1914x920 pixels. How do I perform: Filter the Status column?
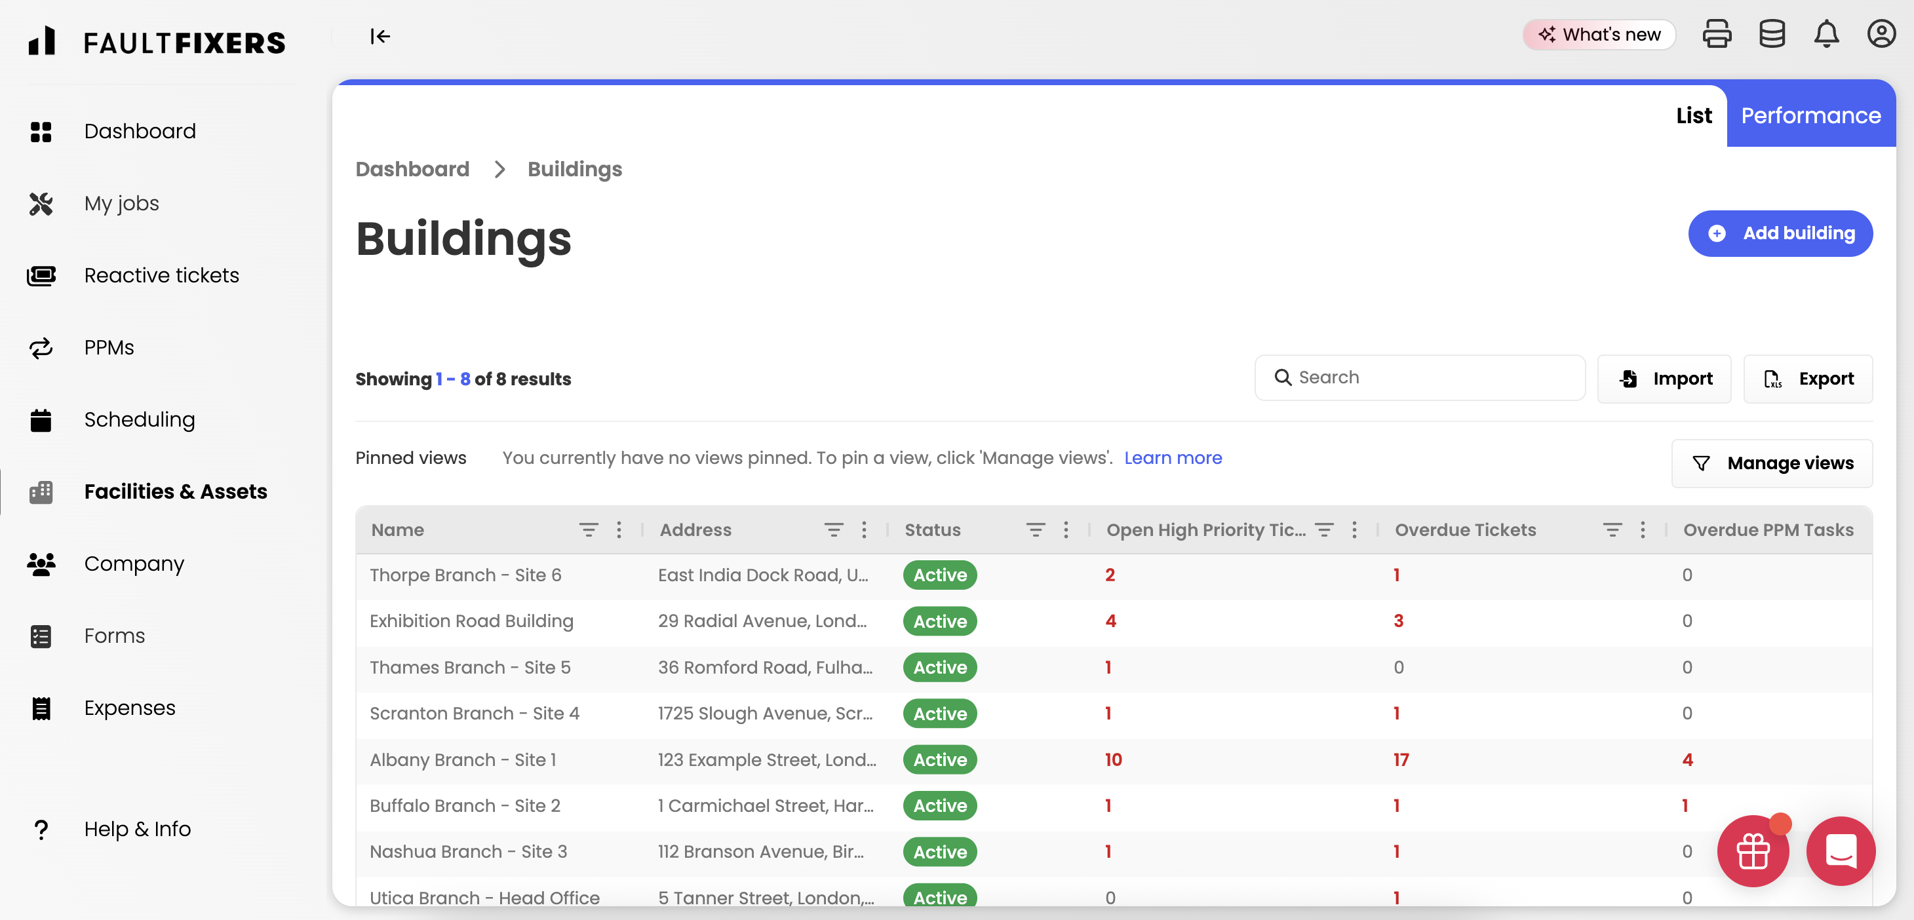[1035, 529]
